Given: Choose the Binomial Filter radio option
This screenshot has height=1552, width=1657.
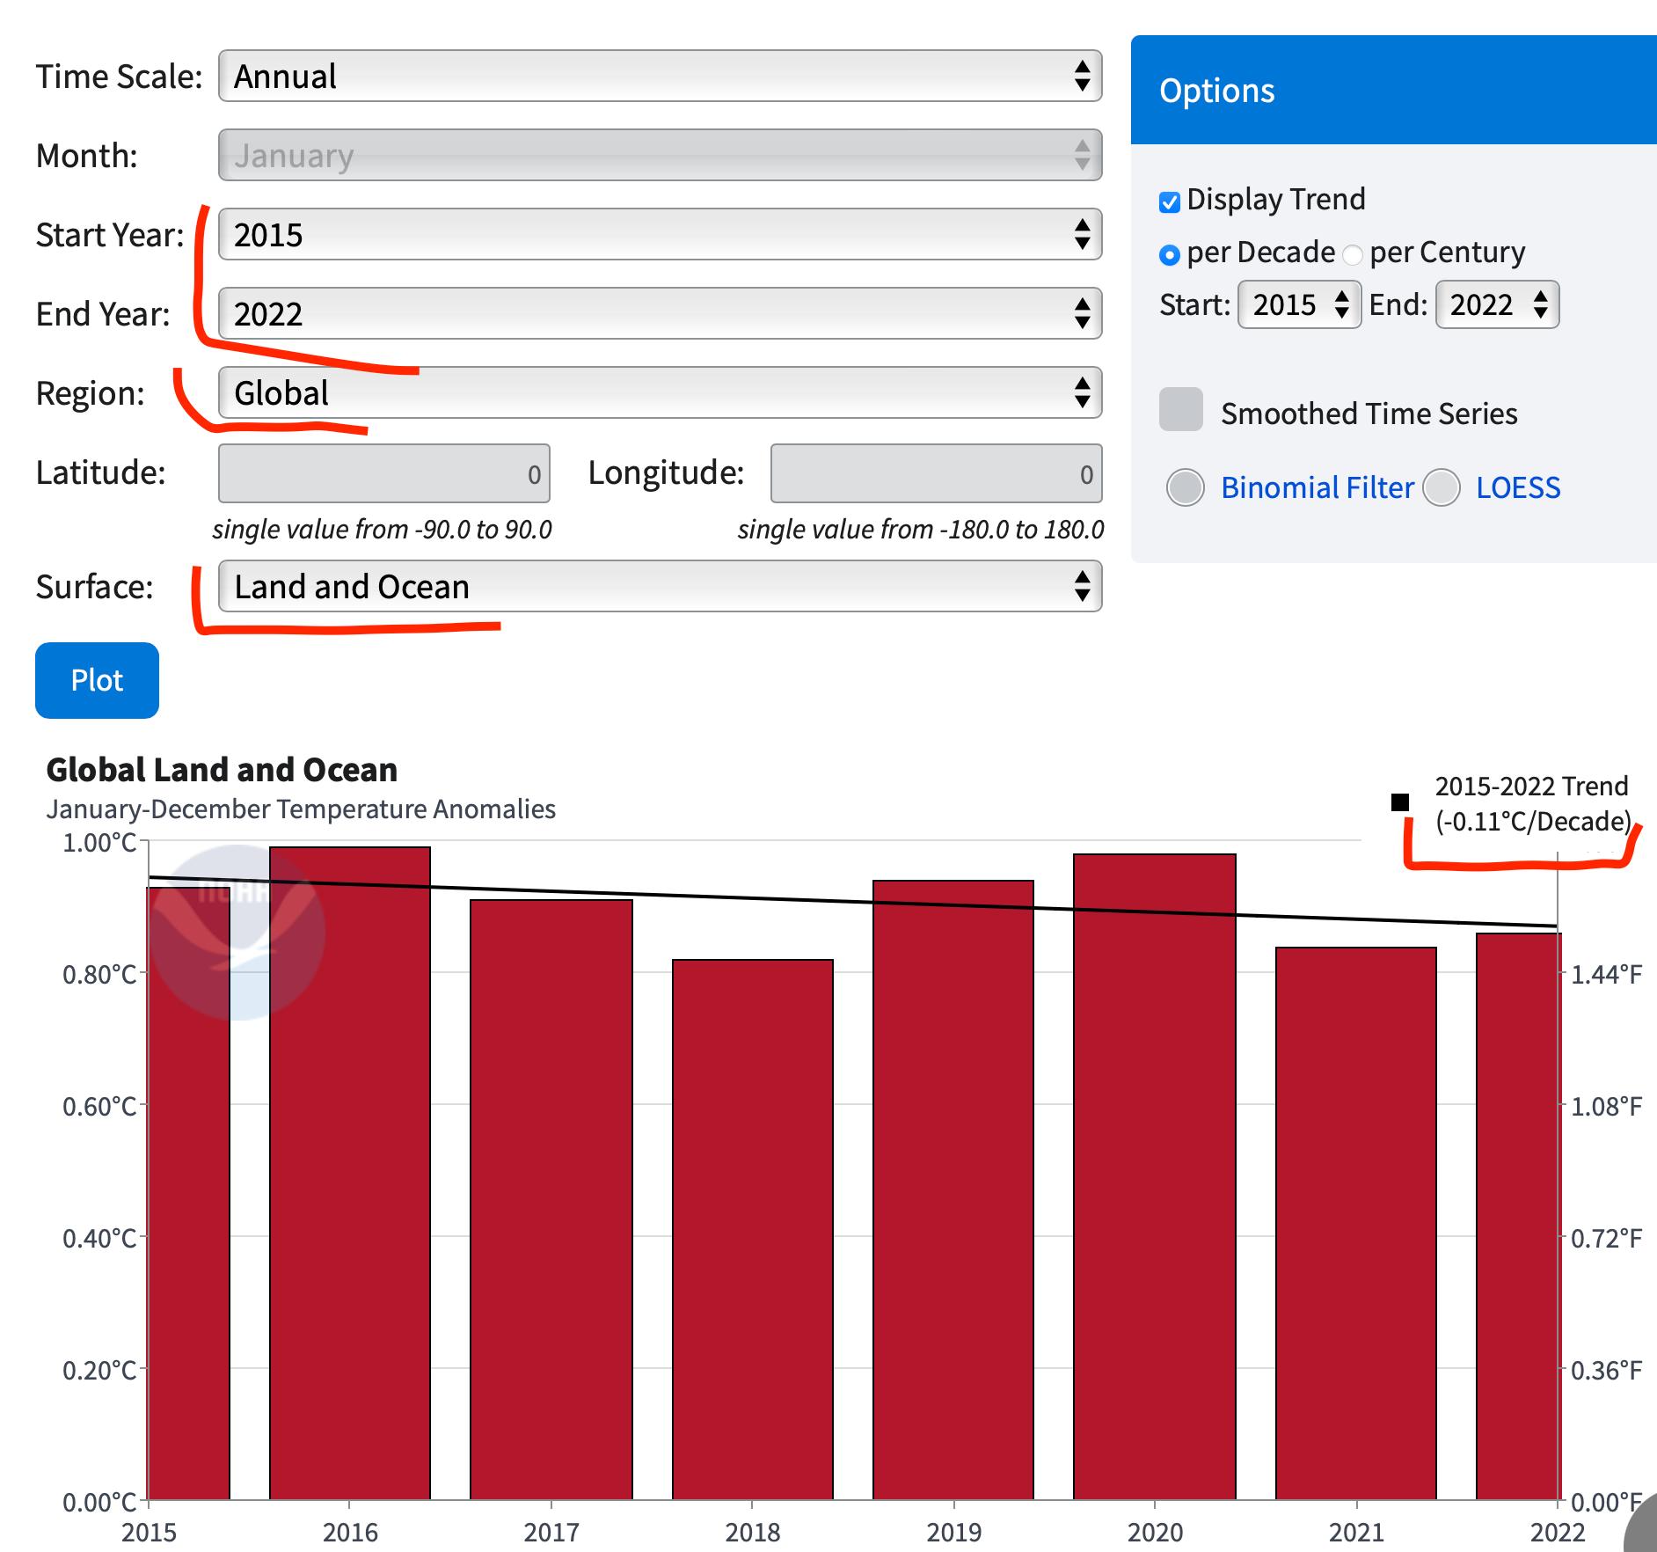Looking at the screenshot, I should [1185, 487].
